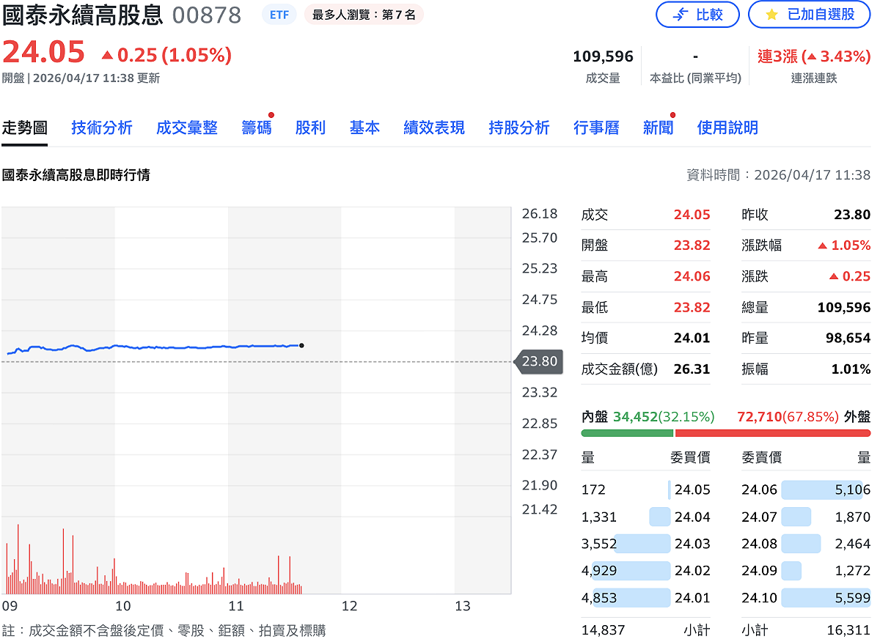Click the bid 小計 total 14,837

pyautogui.click(x=604, y=629)
